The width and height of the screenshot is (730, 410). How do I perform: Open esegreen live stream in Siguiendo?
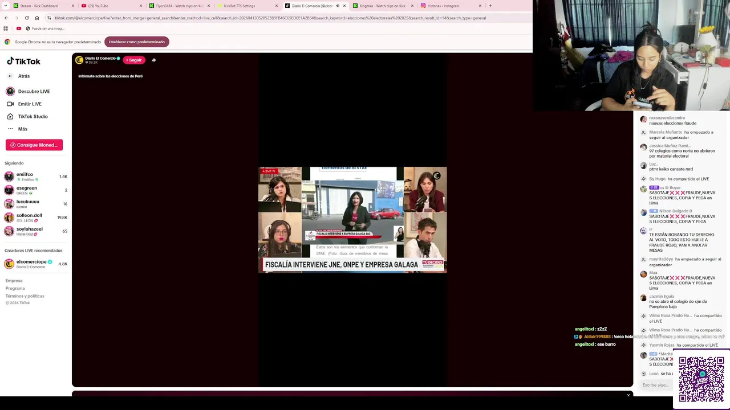36,190
